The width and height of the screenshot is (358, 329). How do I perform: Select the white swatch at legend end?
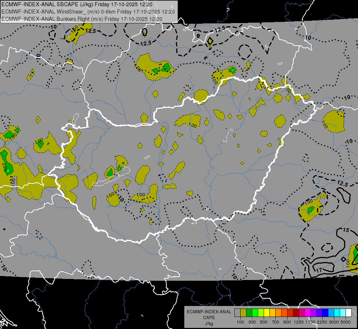tap(348, 313)
